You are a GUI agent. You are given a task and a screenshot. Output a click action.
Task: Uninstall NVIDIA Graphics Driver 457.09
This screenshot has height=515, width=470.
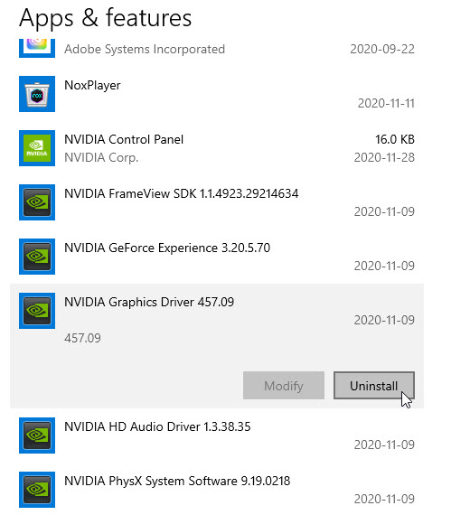374,386
